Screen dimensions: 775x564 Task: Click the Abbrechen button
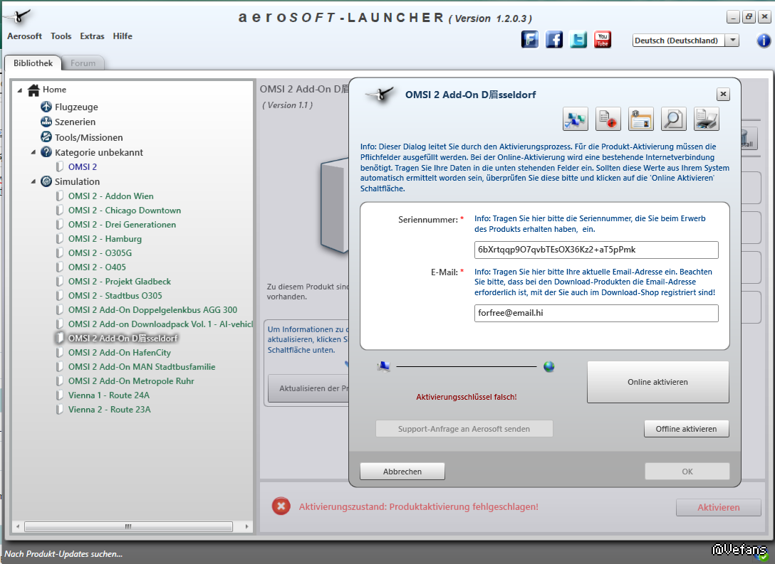pos(402,472)
